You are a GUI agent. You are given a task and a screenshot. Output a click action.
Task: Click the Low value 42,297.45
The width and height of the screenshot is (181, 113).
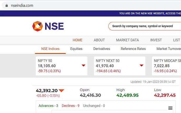(x=165, y=95)
